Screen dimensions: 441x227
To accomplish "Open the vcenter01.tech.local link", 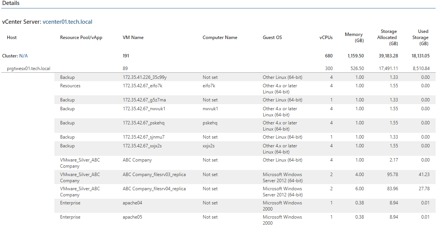I will pyautogui.click(x=67, y=22).
